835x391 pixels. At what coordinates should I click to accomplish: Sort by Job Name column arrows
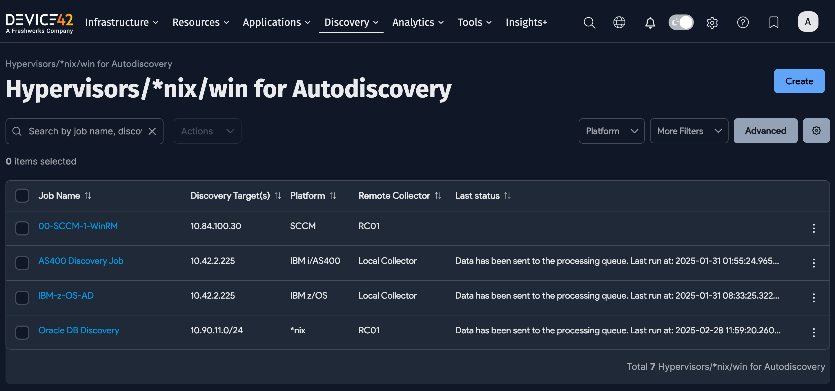pyautogui.click(x=88, y=195)
